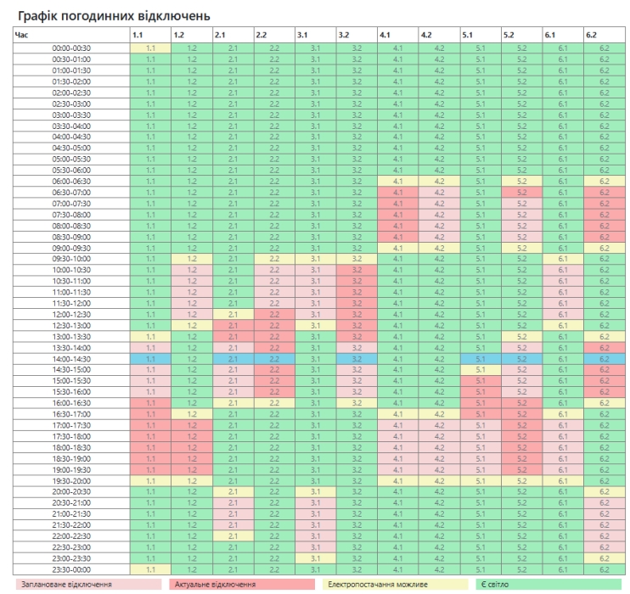Click the "Графік погодинних відключень" heading
Screen dimensions: 630x594
[112, 16]
